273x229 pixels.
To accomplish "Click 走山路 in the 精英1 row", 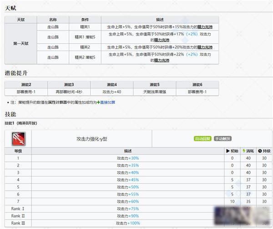I will (53, 27).
